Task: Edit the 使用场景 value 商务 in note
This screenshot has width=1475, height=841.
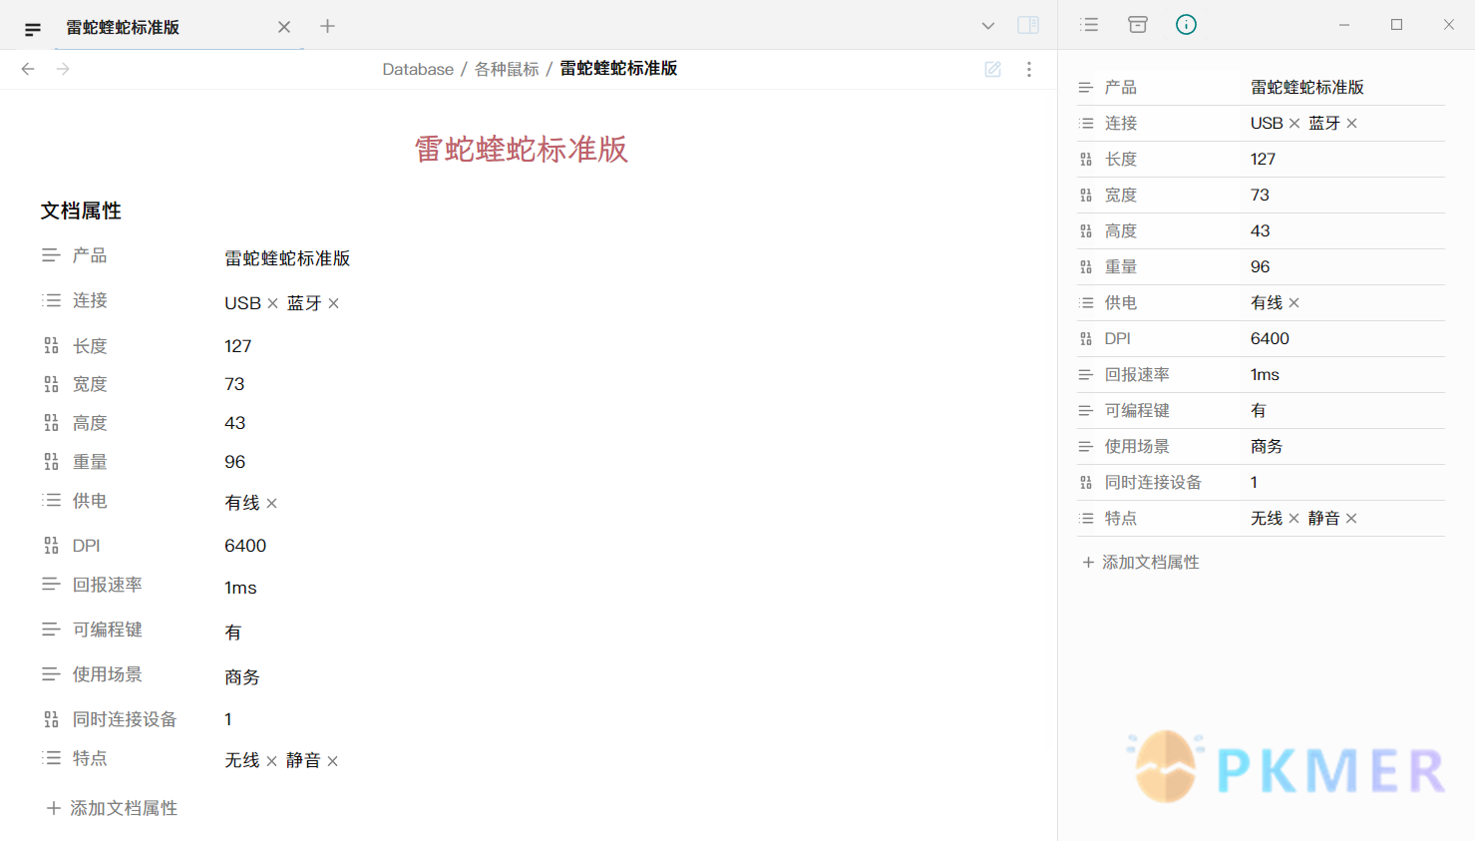Action: [x=242, y=677]
